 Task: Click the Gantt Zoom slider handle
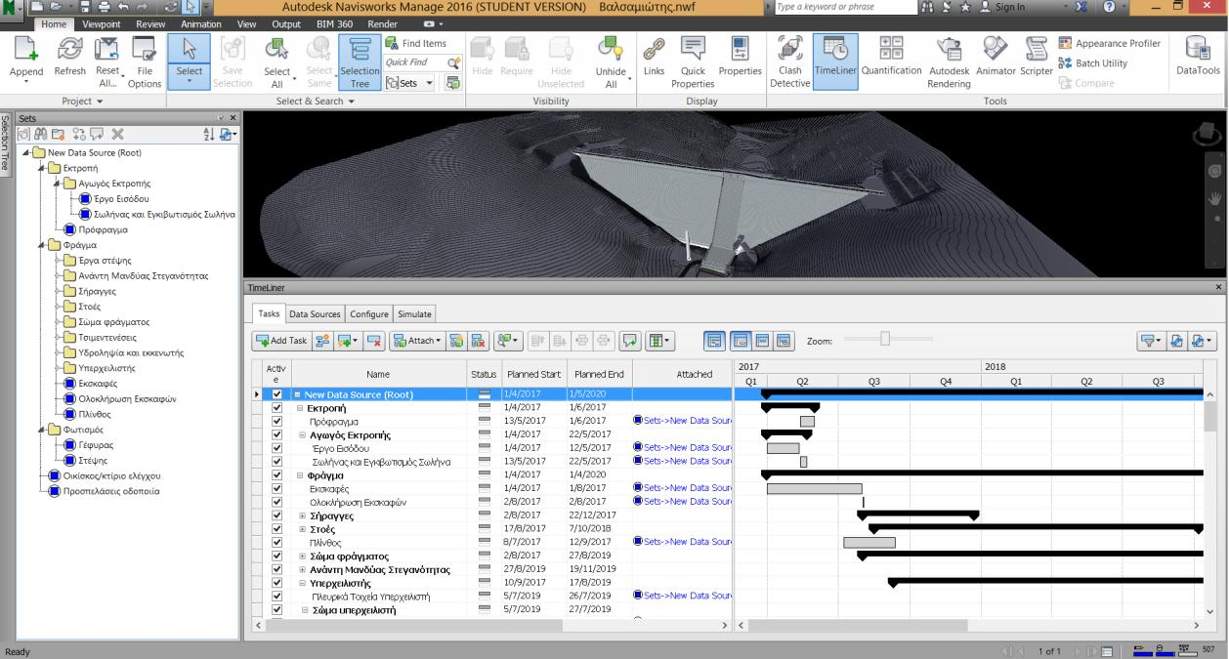885,339
